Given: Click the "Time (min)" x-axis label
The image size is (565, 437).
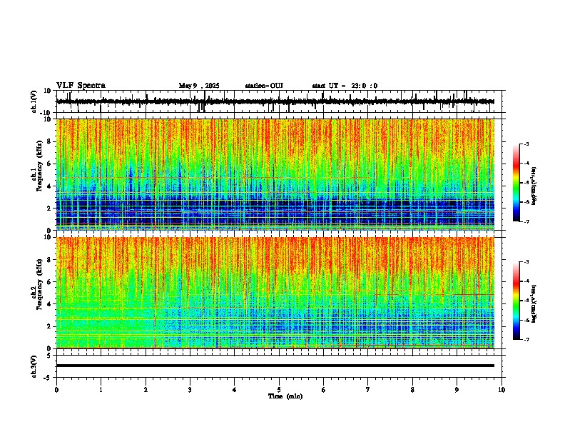Looking at the screenshot, I should (285, 396).
